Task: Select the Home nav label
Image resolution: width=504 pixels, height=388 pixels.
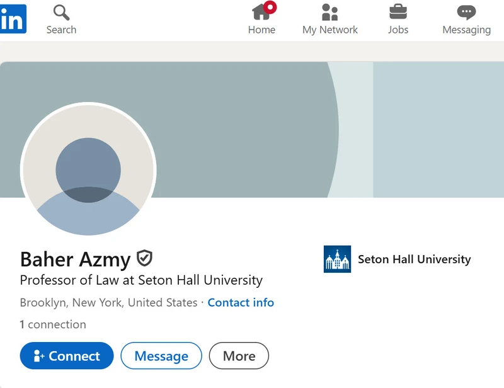Action: tap(261, 30)
